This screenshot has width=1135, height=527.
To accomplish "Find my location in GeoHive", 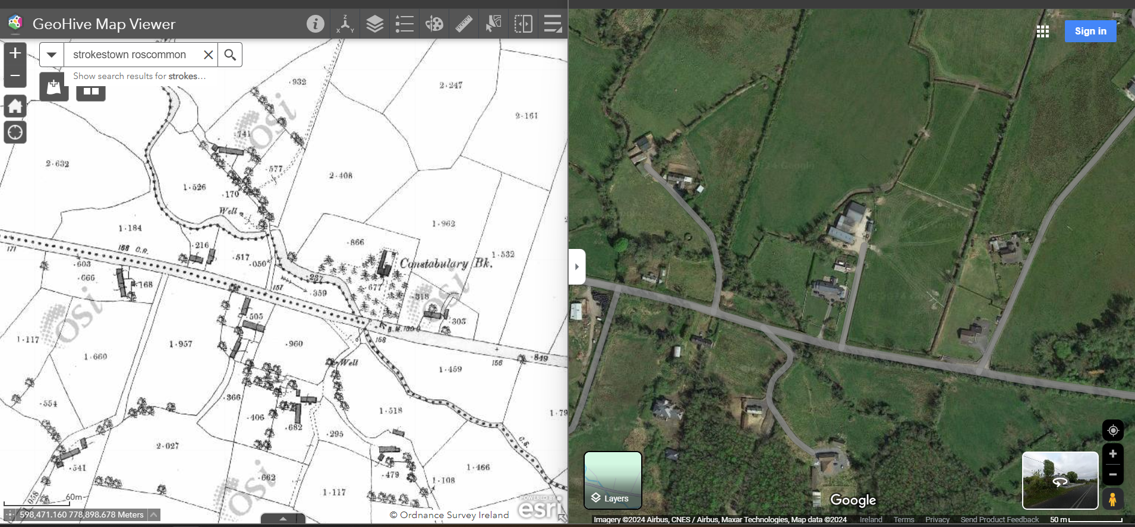I will 15,132.
